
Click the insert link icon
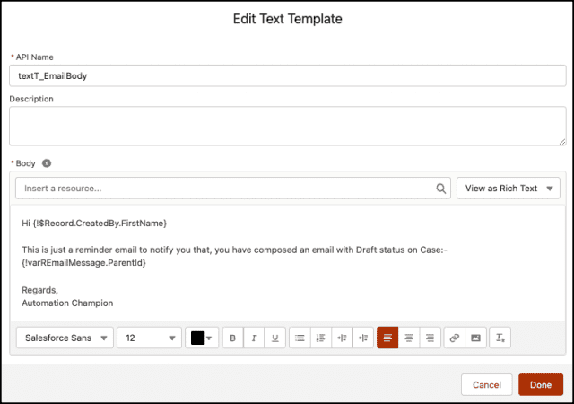point(455,338)
